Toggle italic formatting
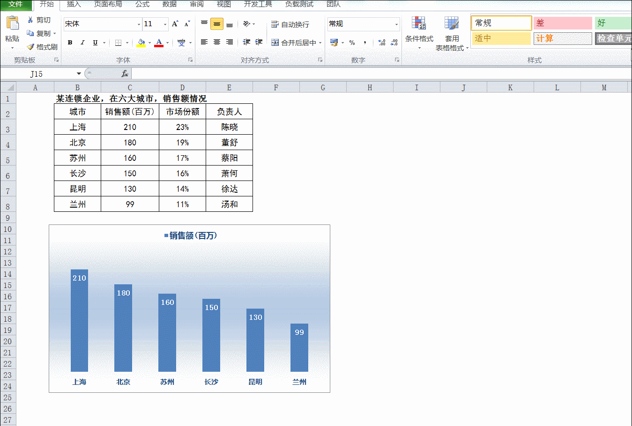 click(82, 43)
